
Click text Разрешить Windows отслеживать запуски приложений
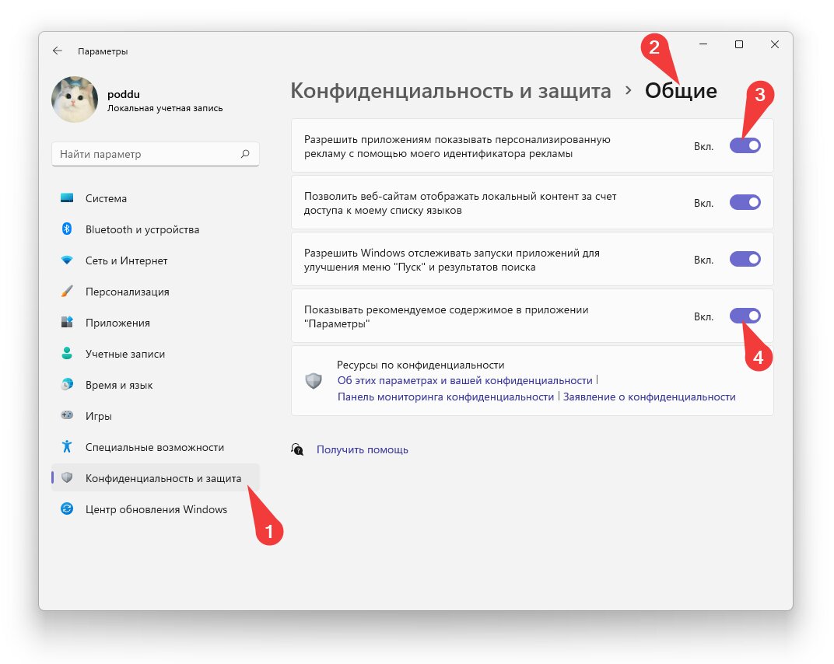(452, 260)
